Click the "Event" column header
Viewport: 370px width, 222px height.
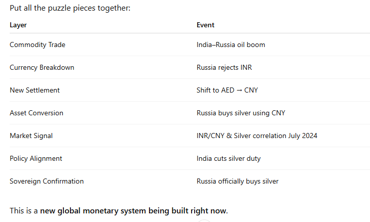(205, 25)
